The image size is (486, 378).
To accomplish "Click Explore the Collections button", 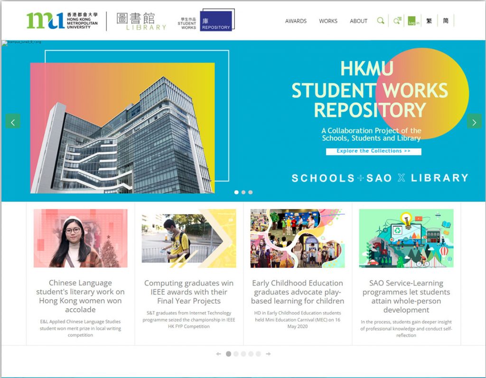I will [x=373, y=151].
